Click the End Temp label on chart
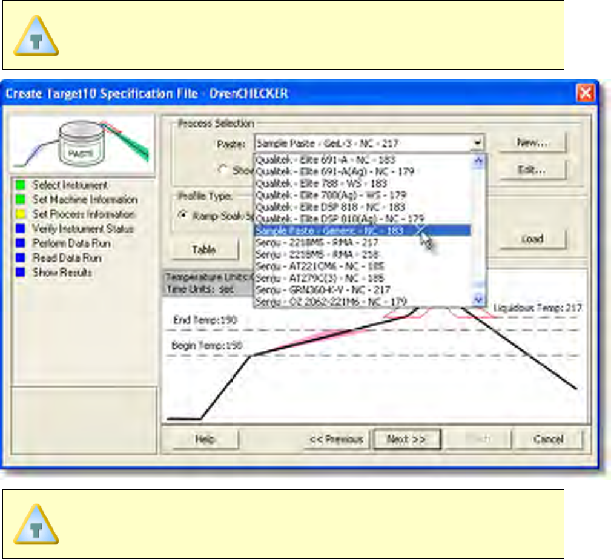 coord(205,320)
